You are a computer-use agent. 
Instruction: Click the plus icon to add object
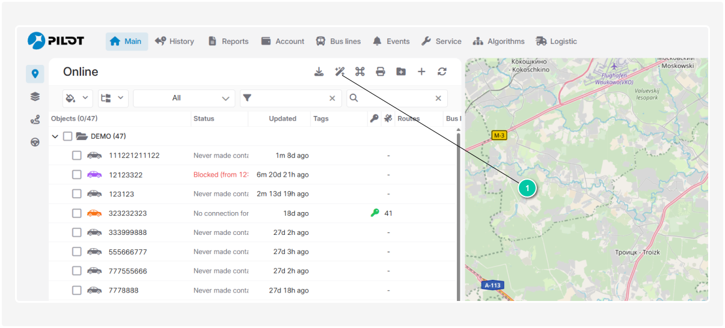coord(421,71)
